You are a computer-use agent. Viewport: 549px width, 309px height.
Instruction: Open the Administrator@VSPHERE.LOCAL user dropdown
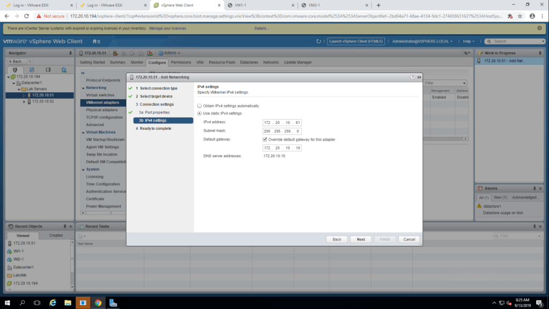(422, 41)
